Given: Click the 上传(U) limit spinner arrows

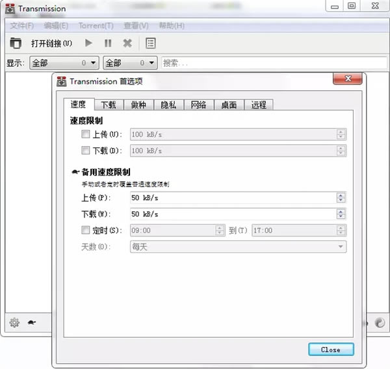Looking at the screenshot, I should click(341, 134).
